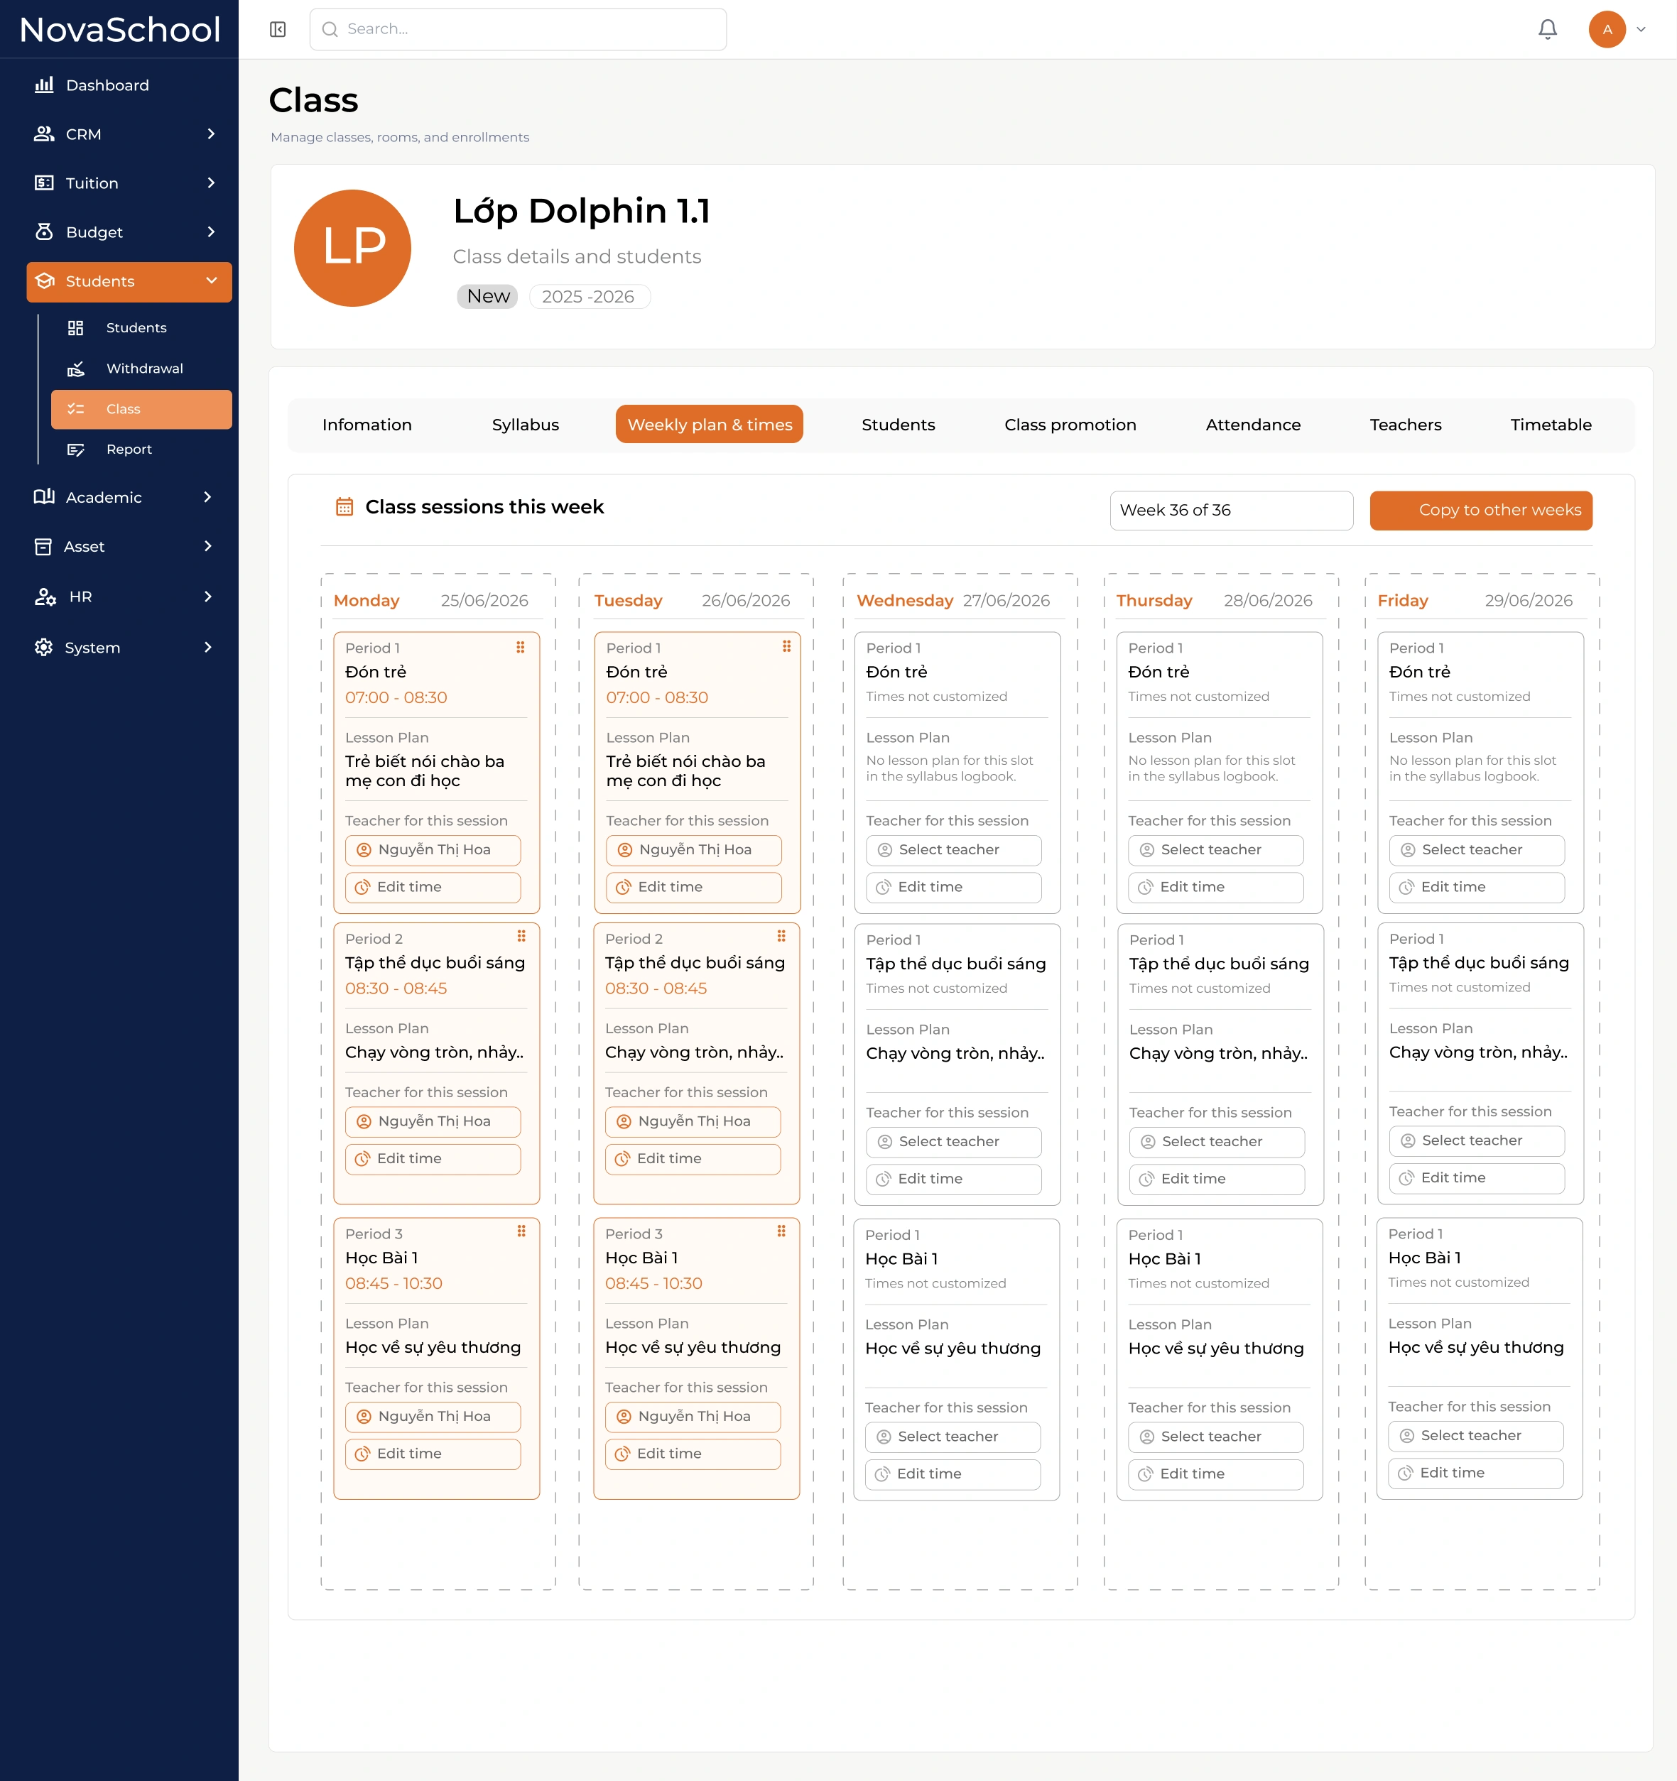Screen dimensions: 1677x1781
Task: Select teacher for Wednesday Đón trẻ
Action: click(x=953, y=850)
